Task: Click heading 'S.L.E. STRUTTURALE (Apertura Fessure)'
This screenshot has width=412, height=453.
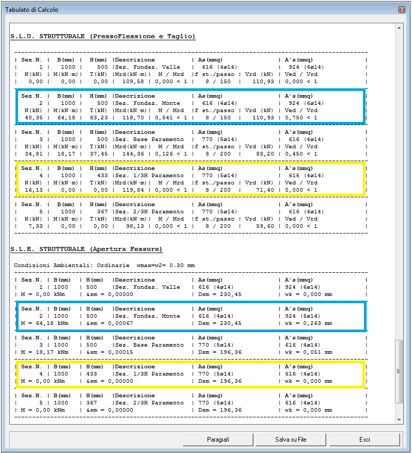Action: pos(86,249)
